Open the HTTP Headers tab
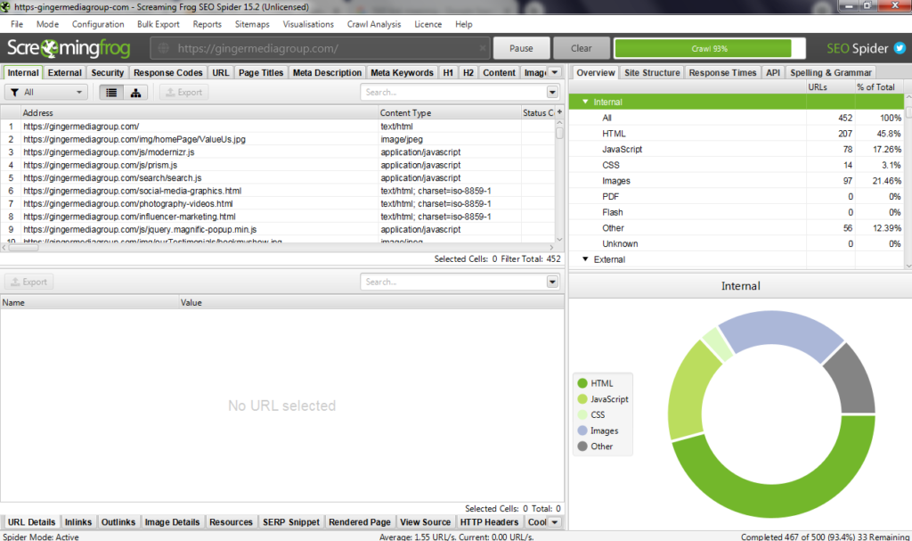The width and height of the screenshot is (912, 541). (489, 522)
